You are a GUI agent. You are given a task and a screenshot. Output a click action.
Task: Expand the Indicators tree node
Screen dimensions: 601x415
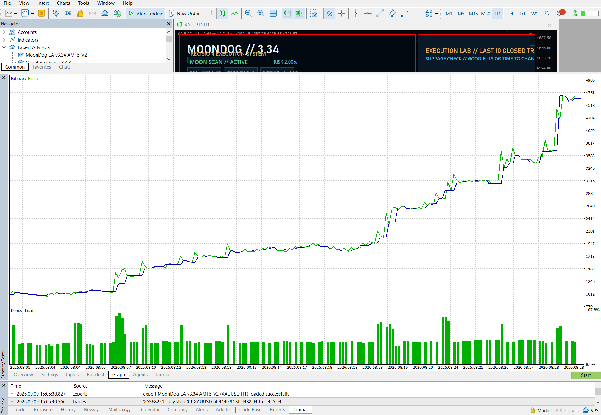click(x=4, y=40)
